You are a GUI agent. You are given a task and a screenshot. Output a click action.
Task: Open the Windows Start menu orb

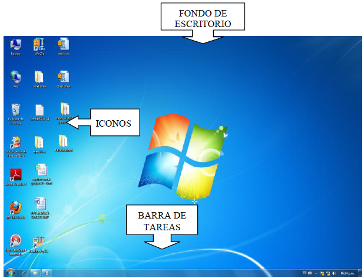pyautogui.click(x=10, y=273)
